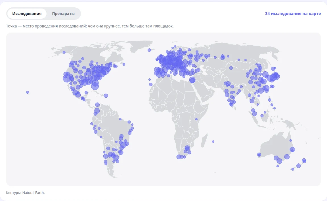Click the large Israel study site dot
The width and height of the screenshot is (327, 201).
click(192, 80)
